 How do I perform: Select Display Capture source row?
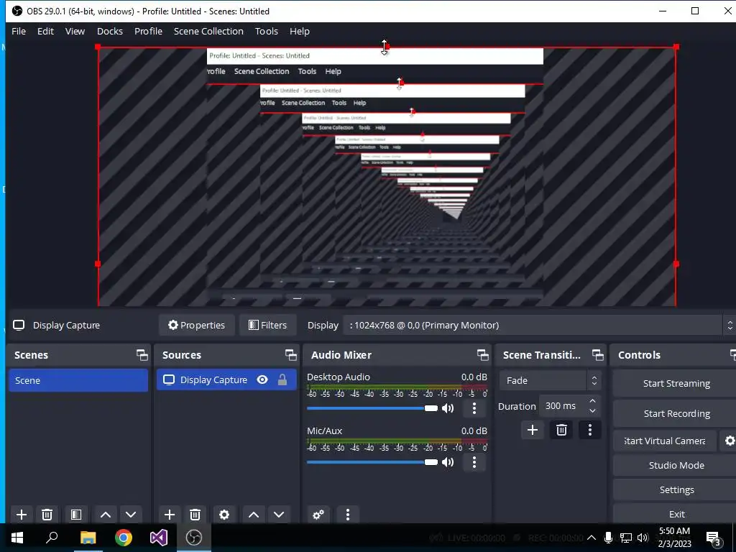click(x=226, y=379)
